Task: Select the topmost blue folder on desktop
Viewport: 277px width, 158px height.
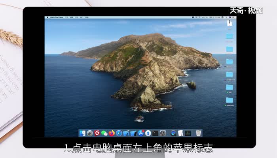Action: [230, 36]
